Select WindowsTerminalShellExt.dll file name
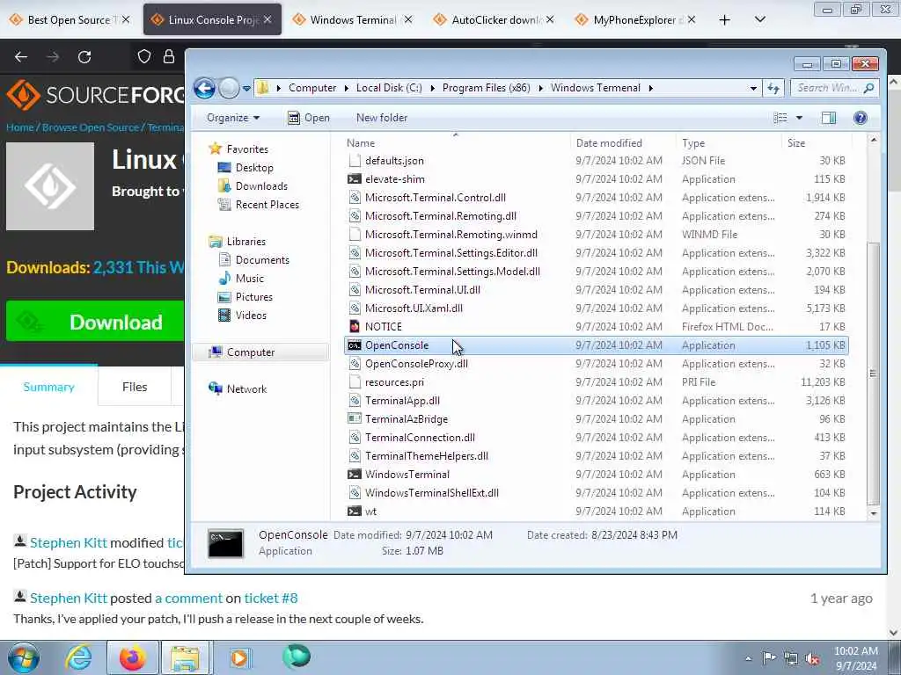The height and width of the screenshot is (675, 901). [x=431, y=493]
